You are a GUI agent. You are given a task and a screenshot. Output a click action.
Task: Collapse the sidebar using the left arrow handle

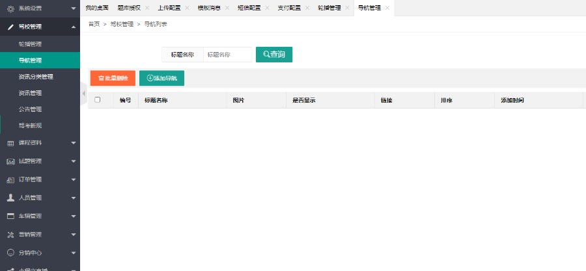84,93
